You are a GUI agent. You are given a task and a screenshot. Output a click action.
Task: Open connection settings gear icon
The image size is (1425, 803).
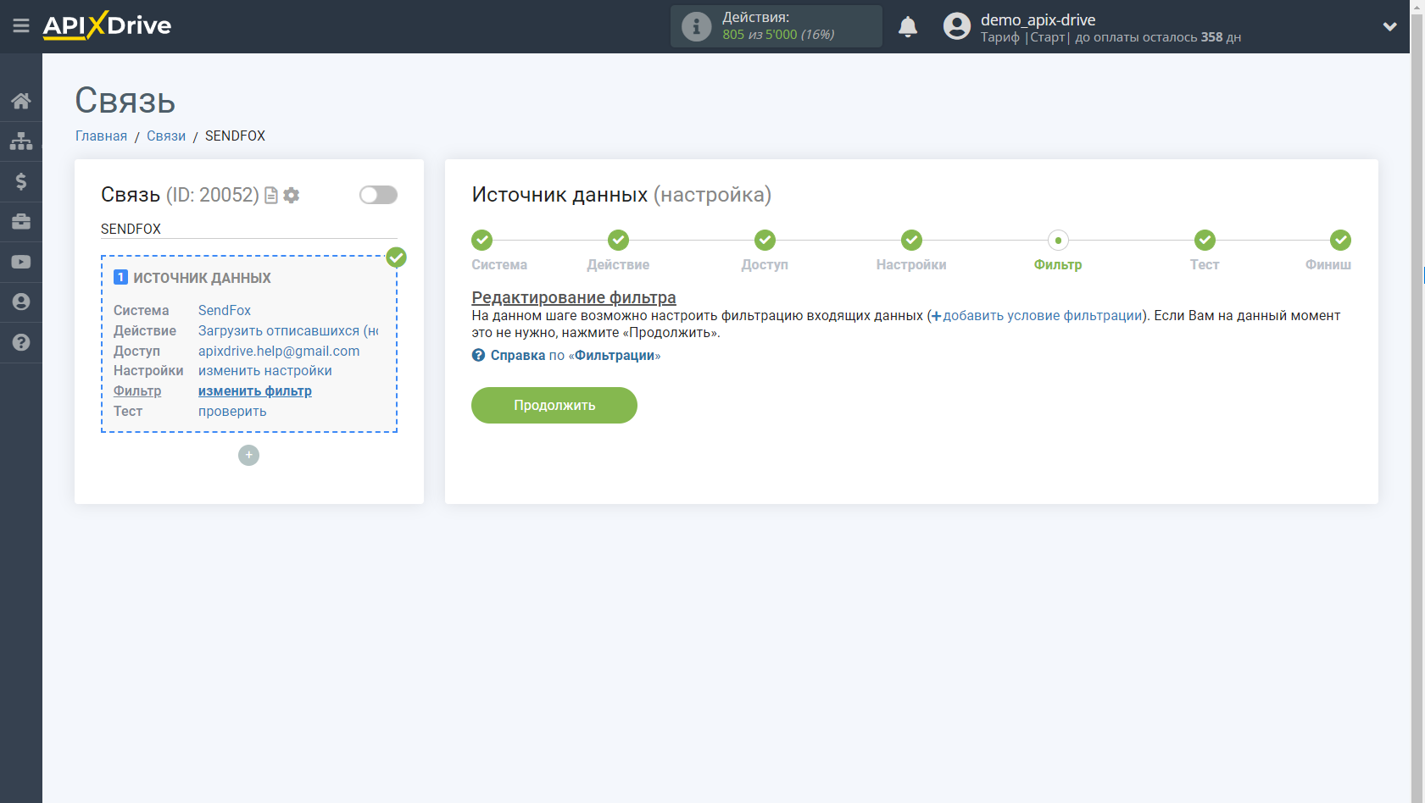pos(292,196)
